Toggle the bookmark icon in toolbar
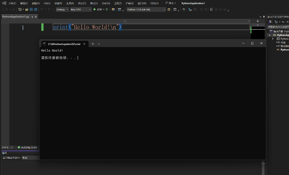This screenshot has width=289, height=175. (x=211, y=9)
